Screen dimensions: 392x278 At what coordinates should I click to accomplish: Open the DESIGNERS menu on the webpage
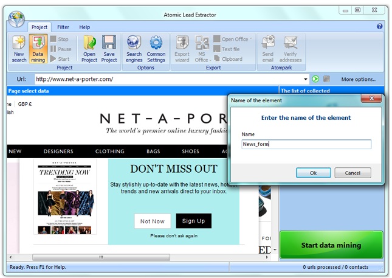pyautogui.click(x=58, y=151)
